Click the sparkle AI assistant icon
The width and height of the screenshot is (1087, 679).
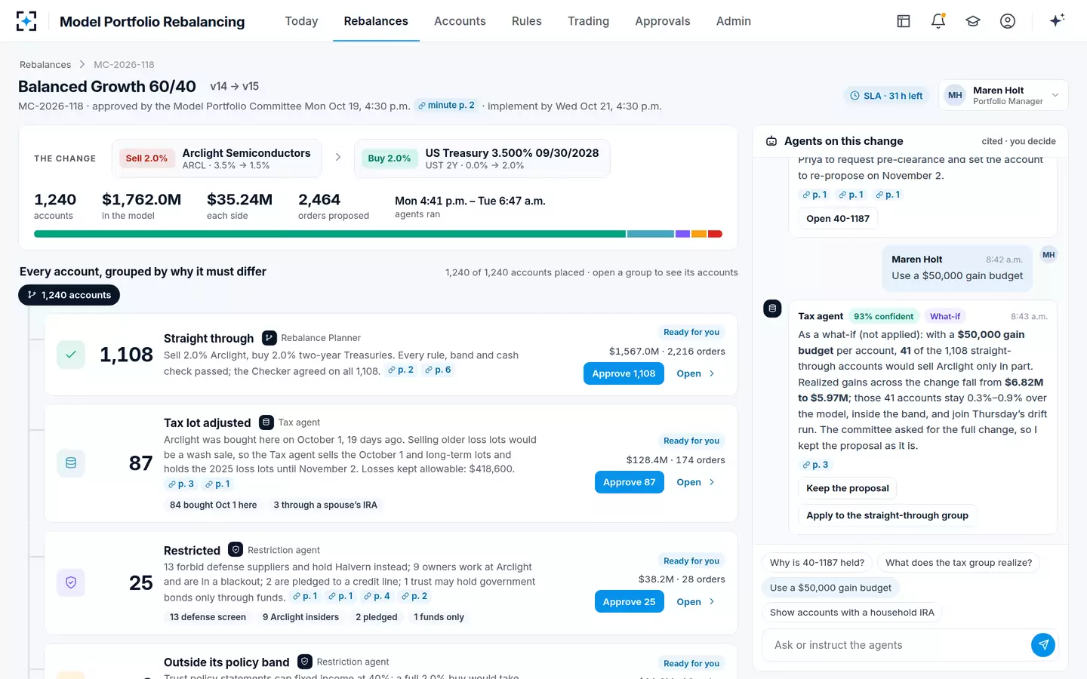(x=1057, y=20)
